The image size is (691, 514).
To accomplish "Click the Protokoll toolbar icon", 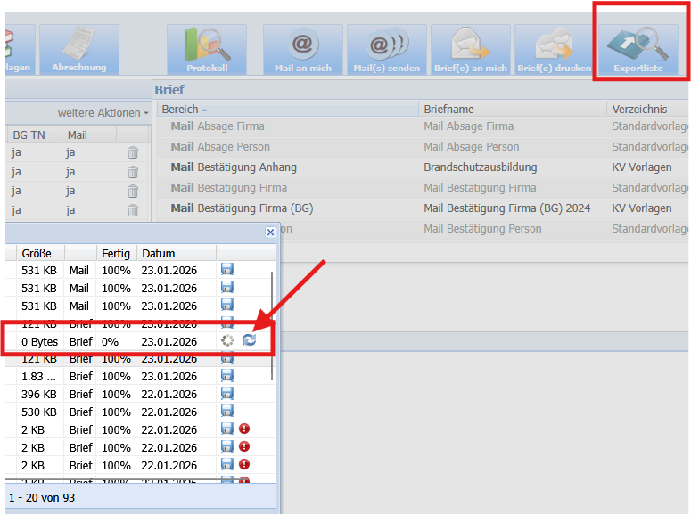I will [207, 50].
